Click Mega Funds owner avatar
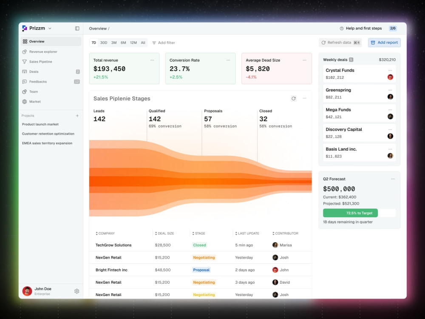 click(x=390, y=117)
